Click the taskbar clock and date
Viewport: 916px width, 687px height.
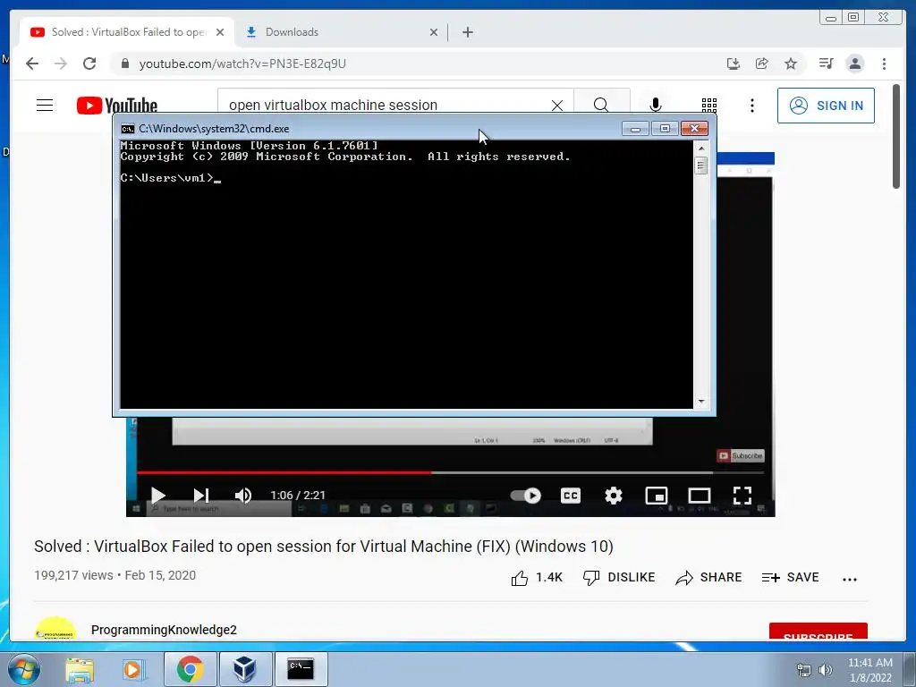(x=870, y=670)
